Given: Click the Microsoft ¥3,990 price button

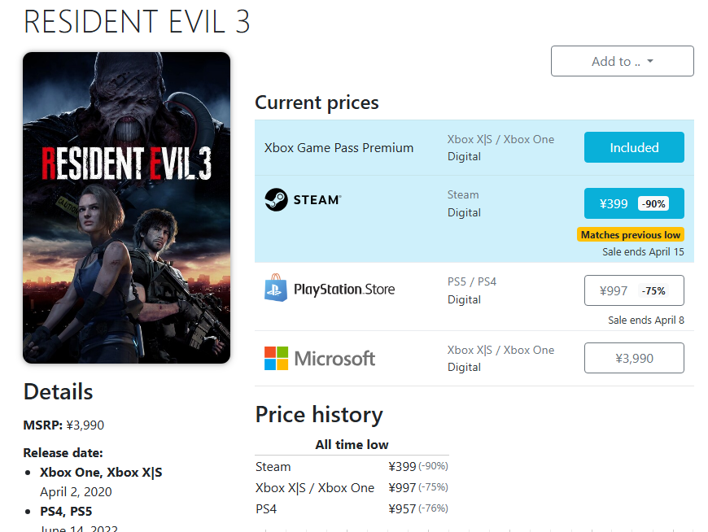Looking at the screenshot, I should click(x=634, y=358).
